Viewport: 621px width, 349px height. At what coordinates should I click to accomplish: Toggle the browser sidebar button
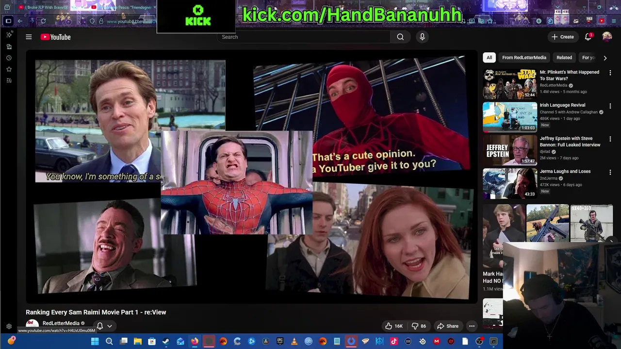point(8,21)
